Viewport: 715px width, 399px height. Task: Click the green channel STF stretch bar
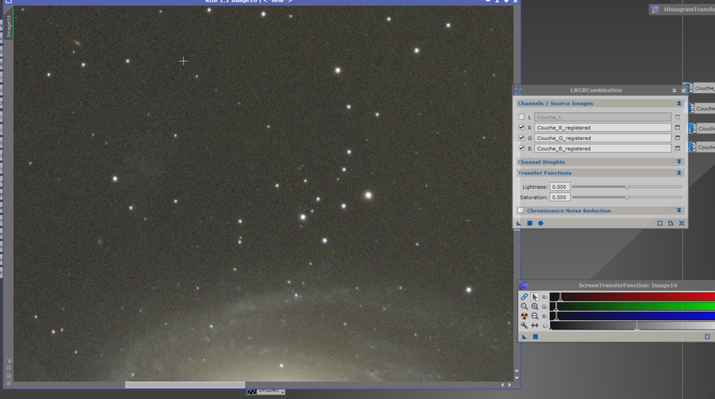click(x=632, y=307)
